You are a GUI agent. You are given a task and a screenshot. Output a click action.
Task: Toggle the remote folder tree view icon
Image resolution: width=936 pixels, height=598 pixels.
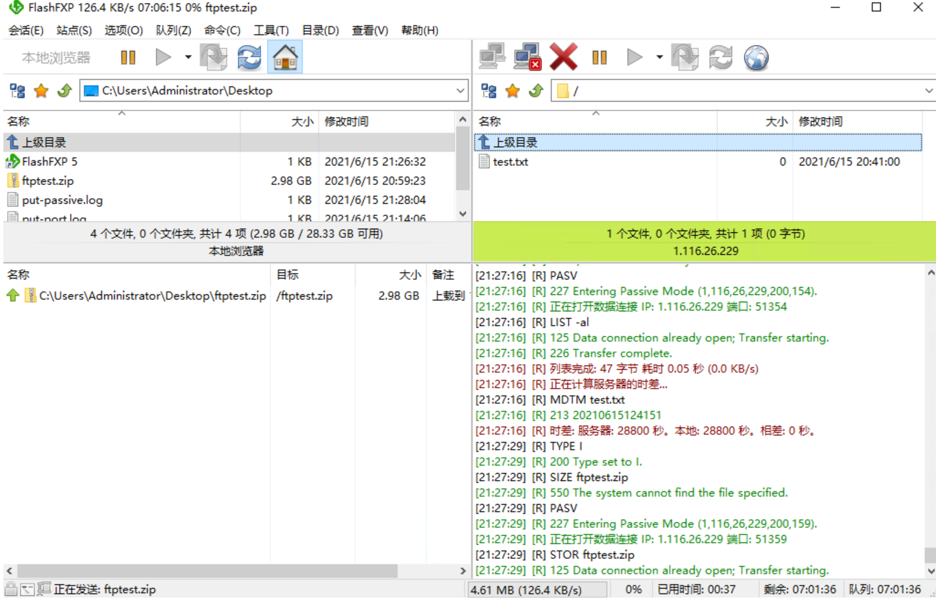tap(489, 91)
